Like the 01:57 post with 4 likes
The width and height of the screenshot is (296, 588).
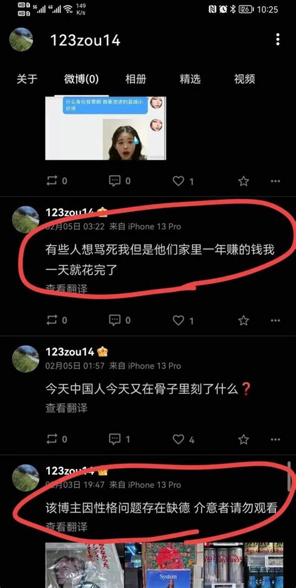click(183, 439)
